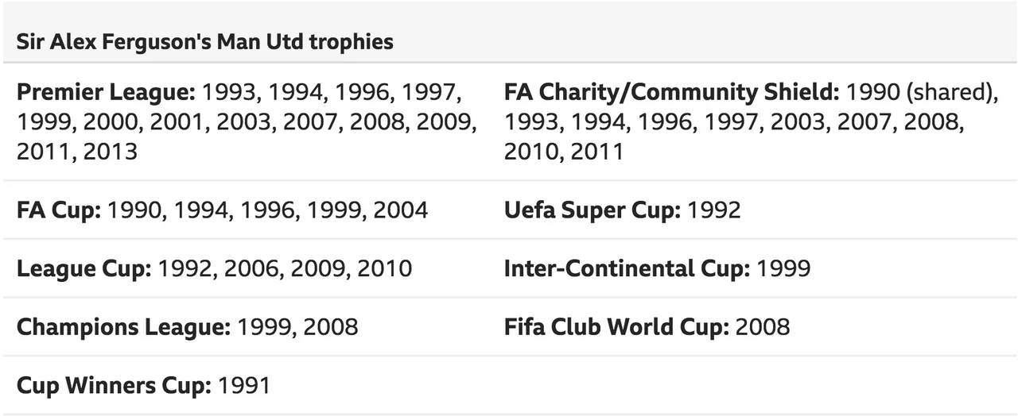The height and width of the screenshot is (416, 1018).
Task: Click the table title Sir Alex Ferguson's Man Utd trophies
Action: click(x=205, y=41)
